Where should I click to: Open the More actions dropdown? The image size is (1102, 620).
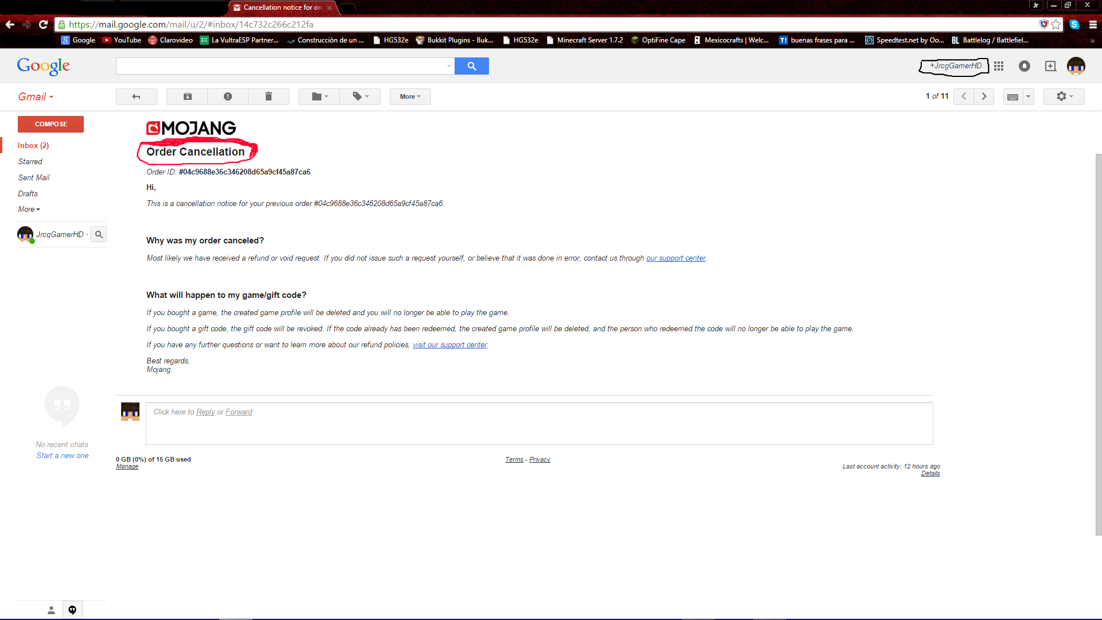click(410, 96)
